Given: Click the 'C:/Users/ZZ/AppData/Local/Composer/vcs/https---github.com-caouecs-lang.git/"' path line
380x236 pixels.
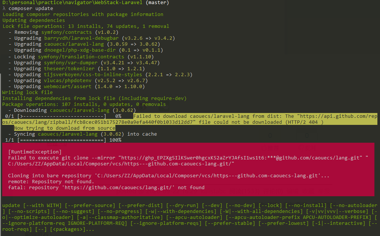Looking at the screenshot, I should click(x=121, y=164).
